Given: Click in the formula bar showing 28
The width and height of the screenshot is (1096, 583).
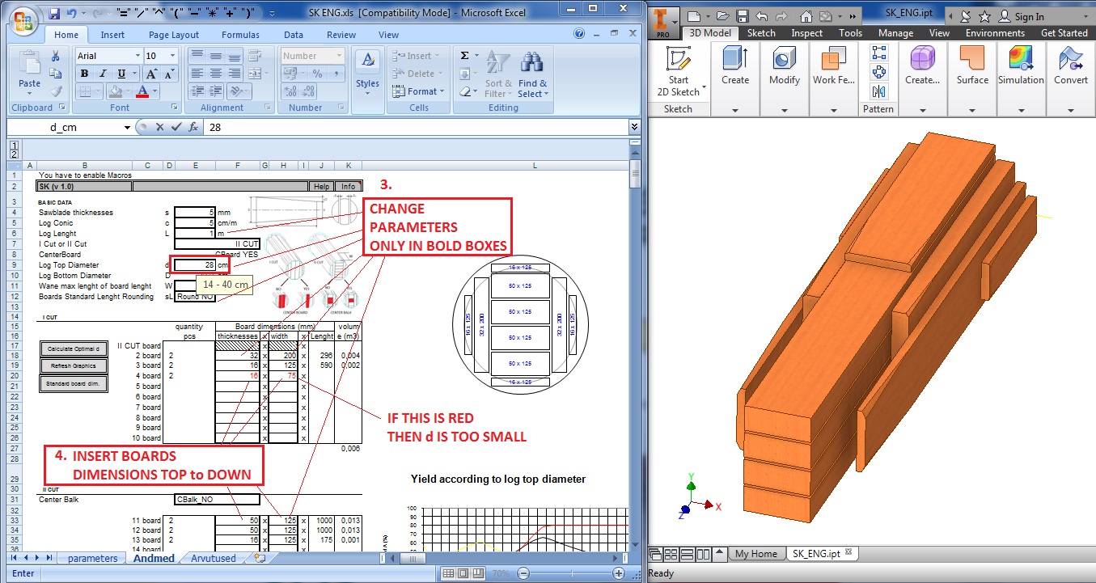Looking at the screenshot, I should 415,128.
